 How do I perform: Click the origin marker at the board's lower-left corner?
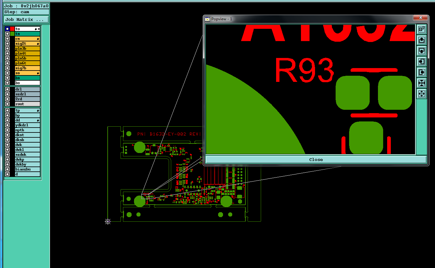coord(108,221)
